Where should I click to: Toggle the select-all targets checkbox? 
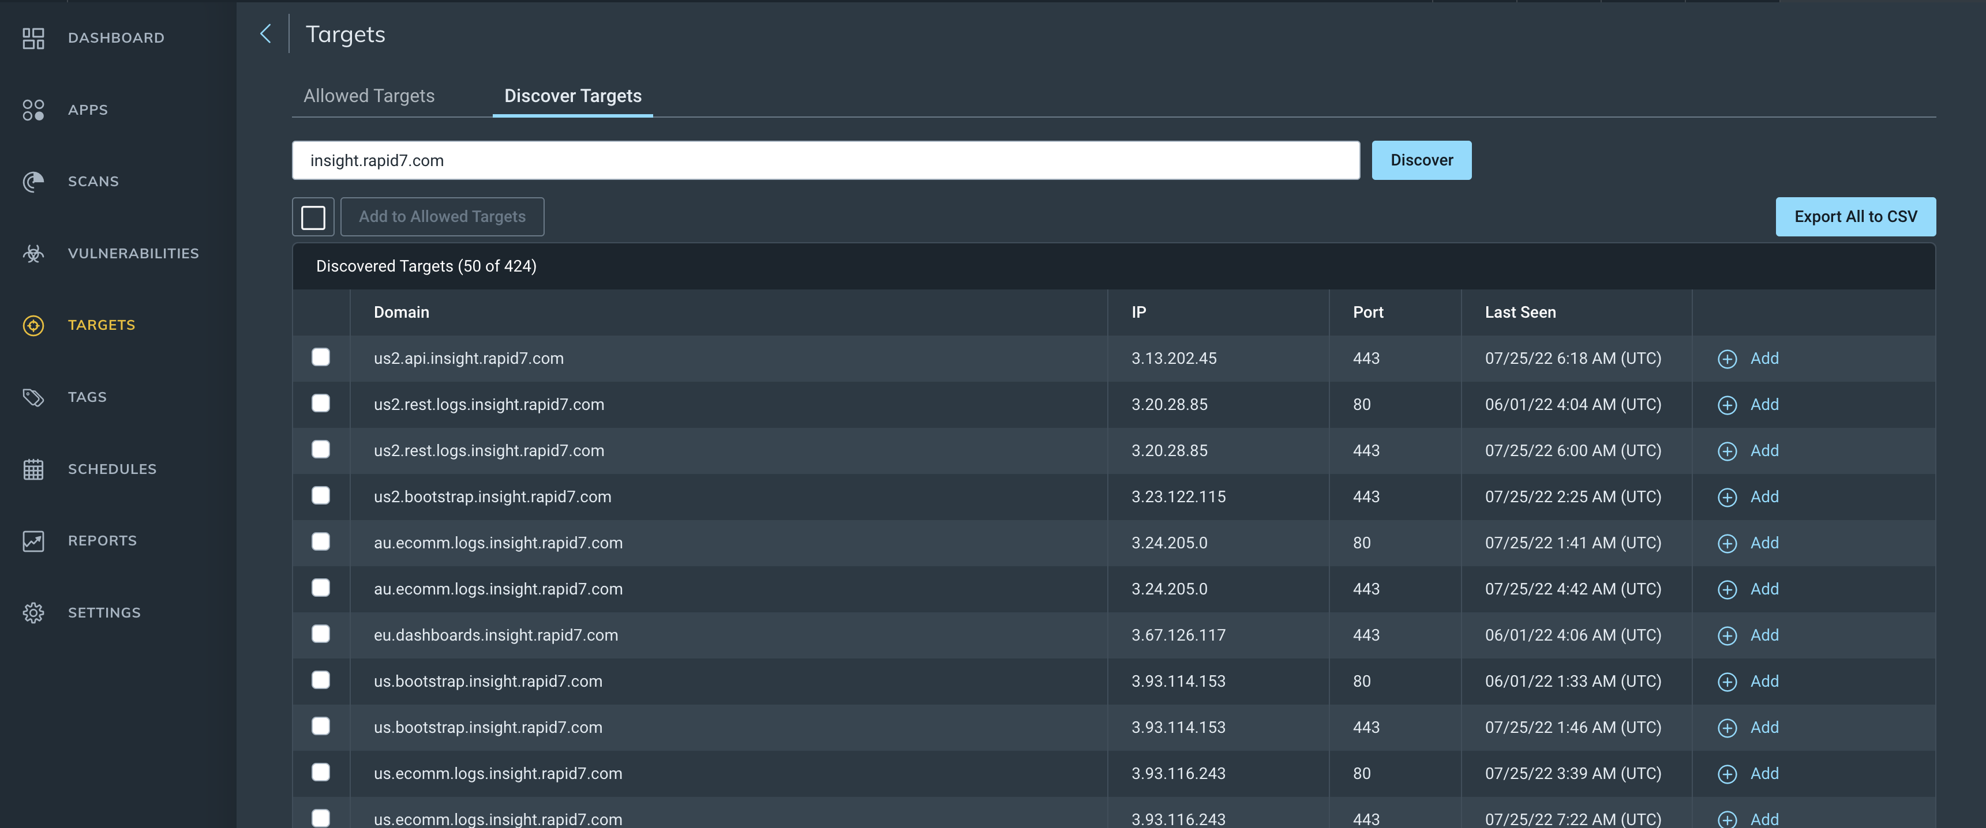coord(313,217)
